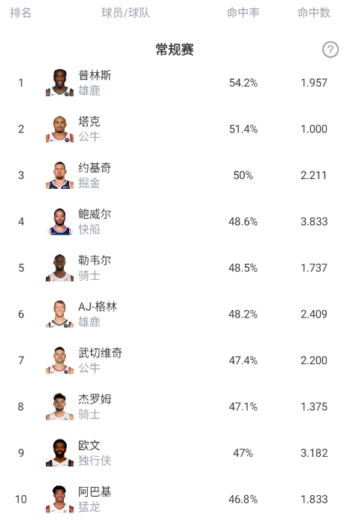The height and width of the screenshot is (523, 350).
Task: Click the 排名 column header
Action: click(x=20, y=13)
